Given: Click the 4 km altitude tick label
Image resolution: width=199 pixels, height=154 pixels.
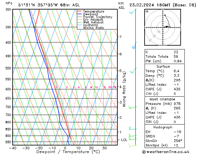Looking at the screenshot, I should pos(120,87).
